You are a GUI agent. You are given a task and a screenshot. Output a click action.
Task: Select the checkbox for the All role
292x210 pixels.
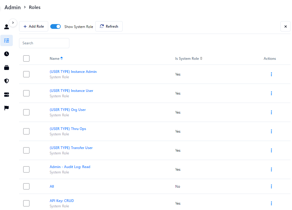click(26, 187)
